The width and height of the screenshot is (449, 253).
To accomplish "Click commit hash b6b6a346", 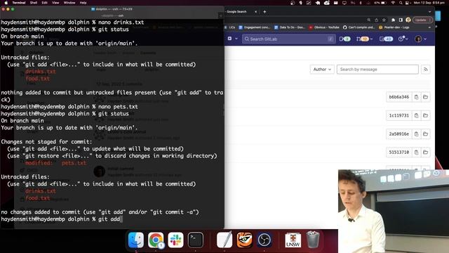I will pos(399,97).
